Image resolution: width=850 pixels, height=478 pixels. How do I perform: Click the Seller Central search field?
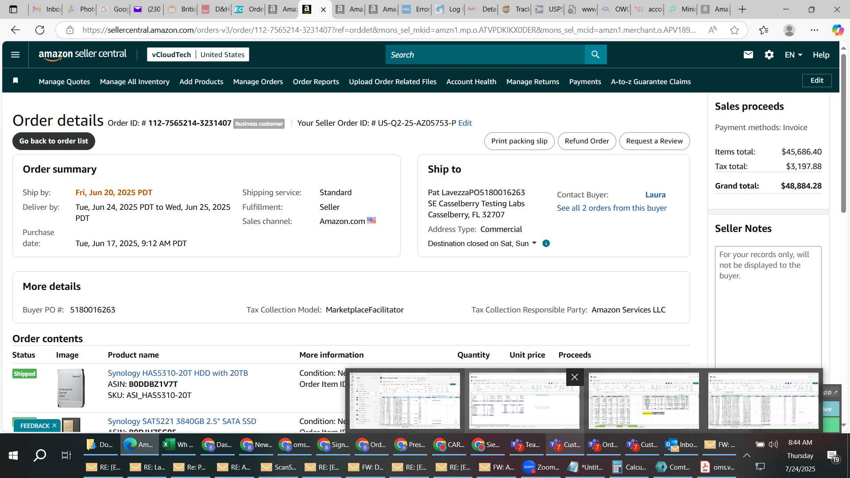pyautogui.click(x=485, y=54)
